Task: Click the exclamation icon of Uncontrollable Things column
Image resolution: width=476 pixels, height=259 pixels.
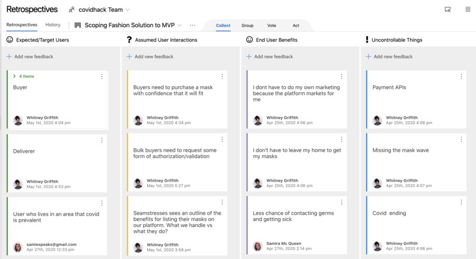Action: (367, 40)
